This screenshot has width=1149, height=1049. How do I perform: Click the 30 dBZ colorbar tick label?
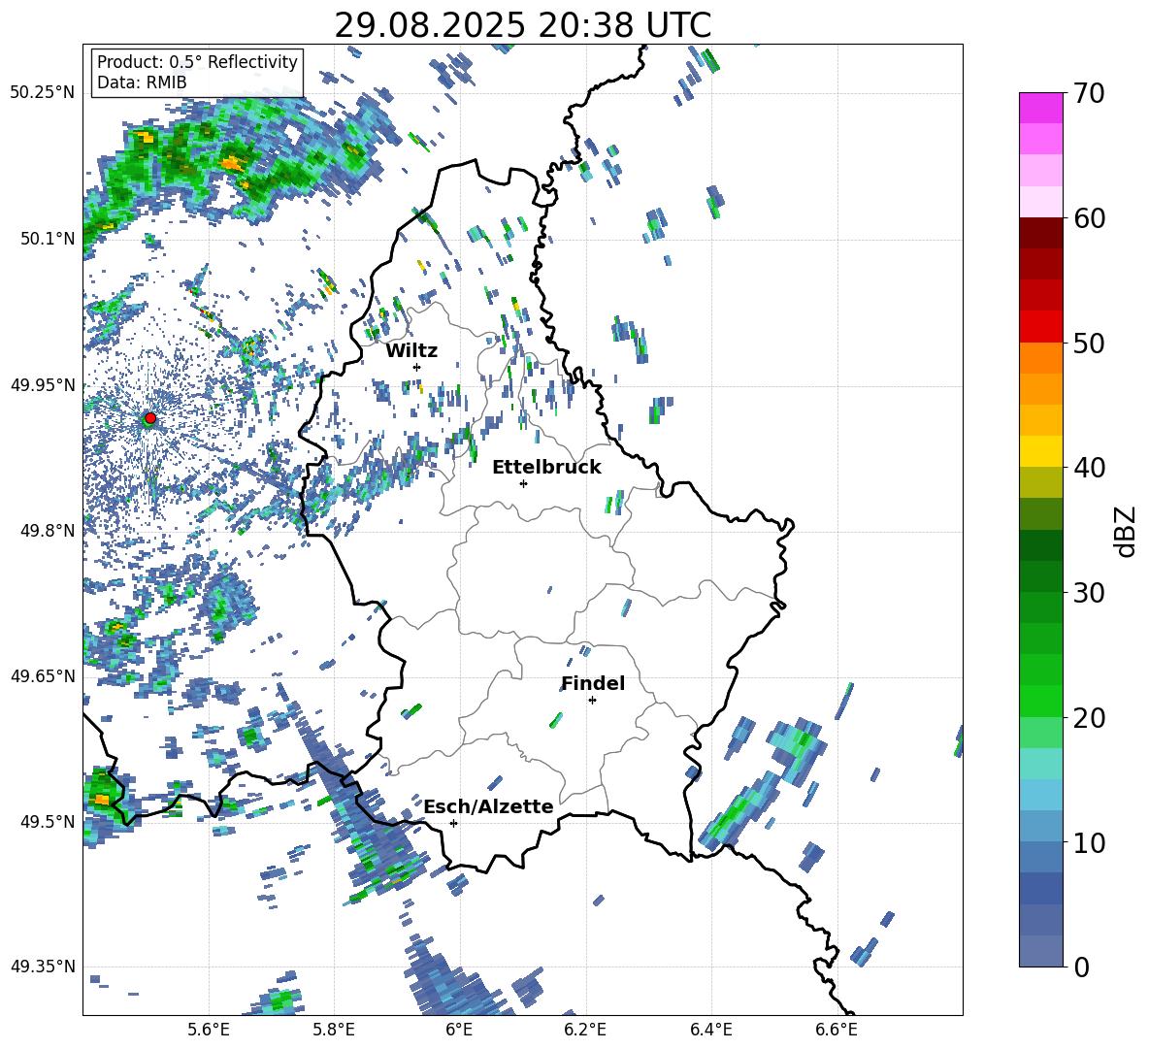pos(1088,593)
